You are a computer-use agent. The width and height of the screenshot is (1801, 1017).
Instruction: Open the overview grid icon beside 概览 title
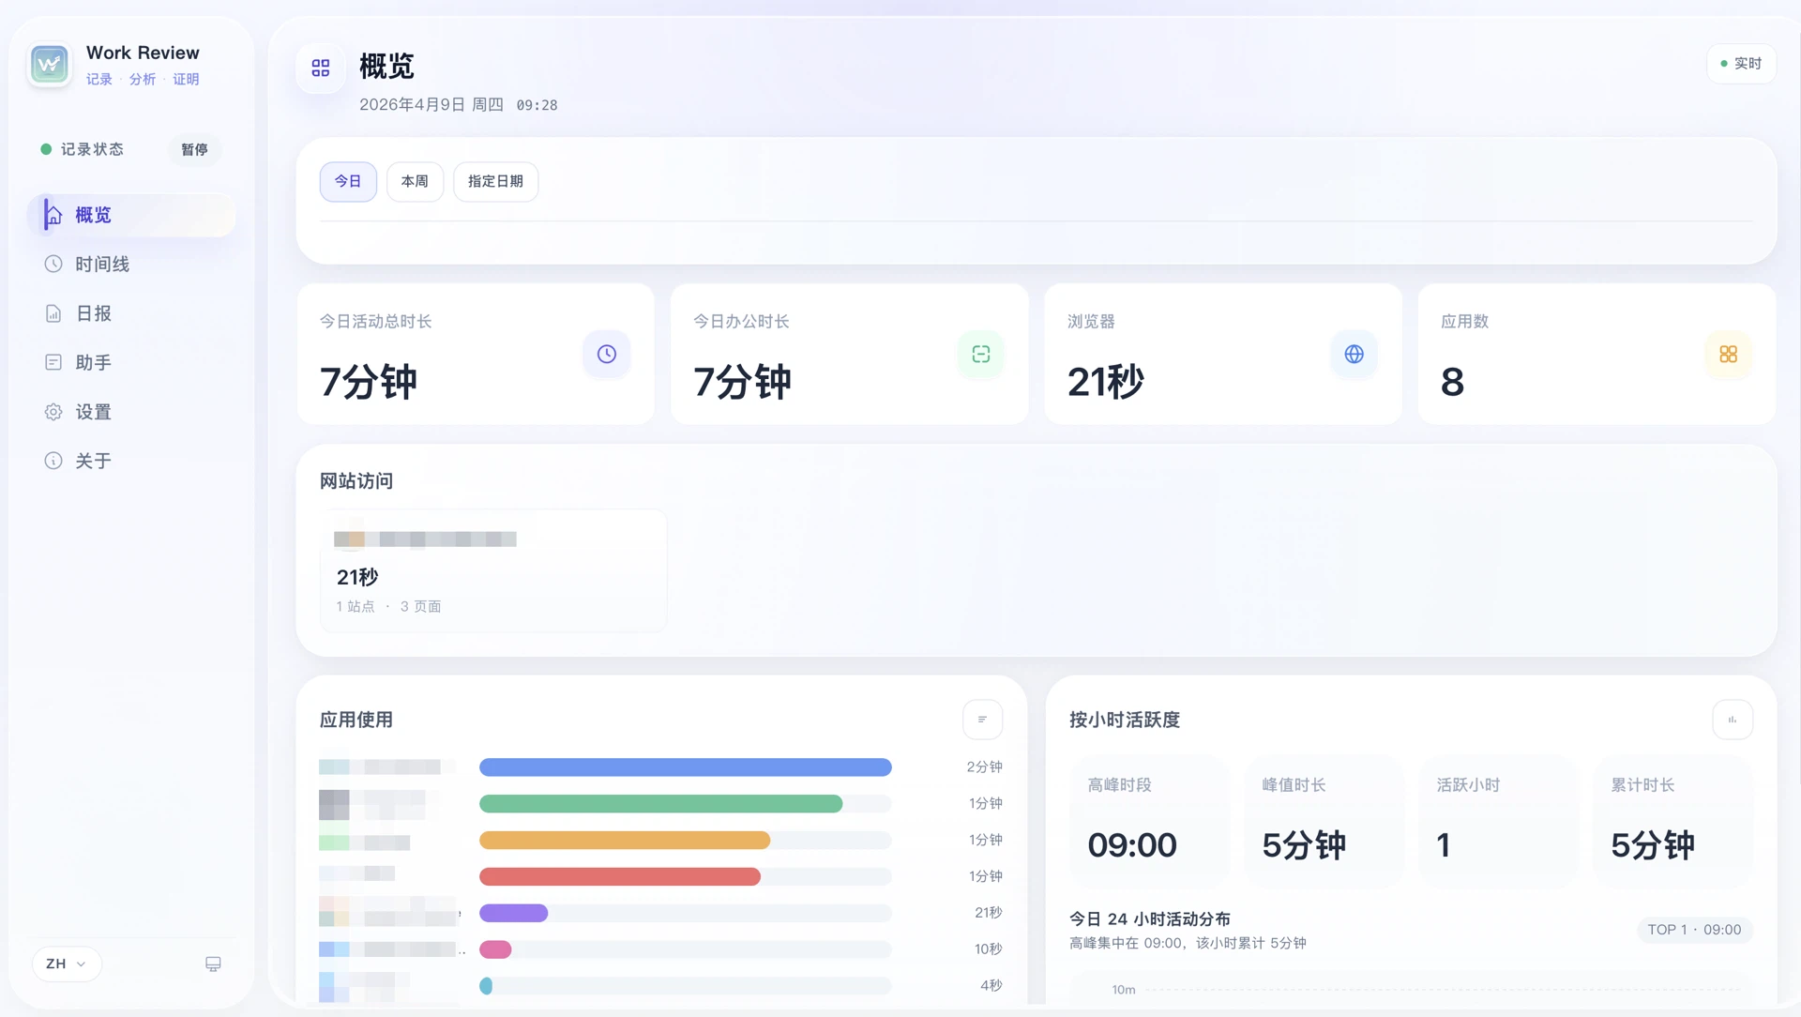(x=321, y=68)
